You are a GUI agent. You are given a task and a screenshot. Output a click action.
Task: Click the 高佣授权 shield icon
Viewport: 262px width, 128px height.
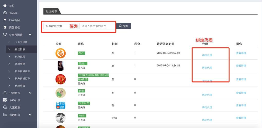(5, 27)
